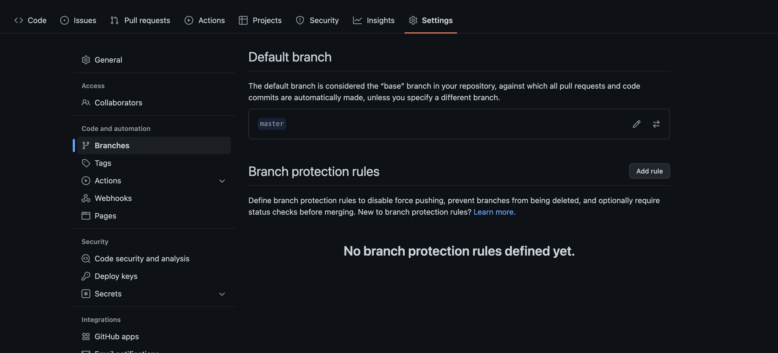Click the Deploy keys key icon
Viewport: 778px width, 353px height.
coord(86,276)
